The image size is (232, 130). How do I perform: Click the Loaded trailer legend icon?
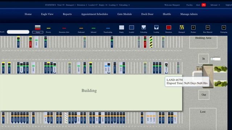[131, 27]
